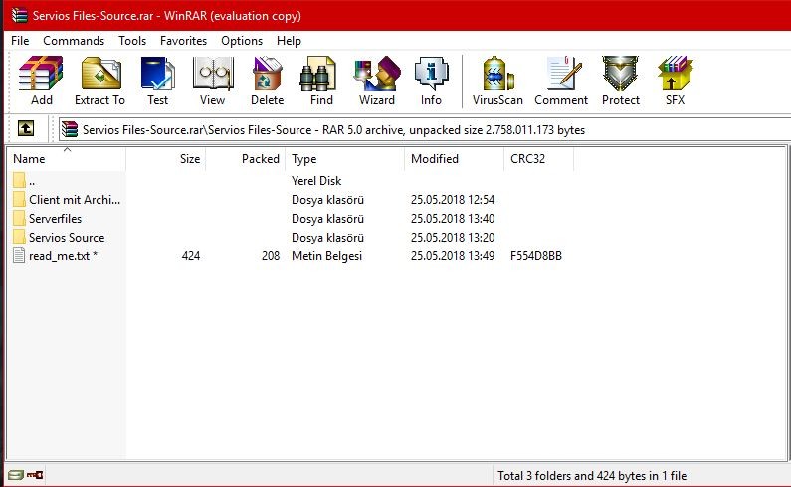Sort by the Size column header

165,159
